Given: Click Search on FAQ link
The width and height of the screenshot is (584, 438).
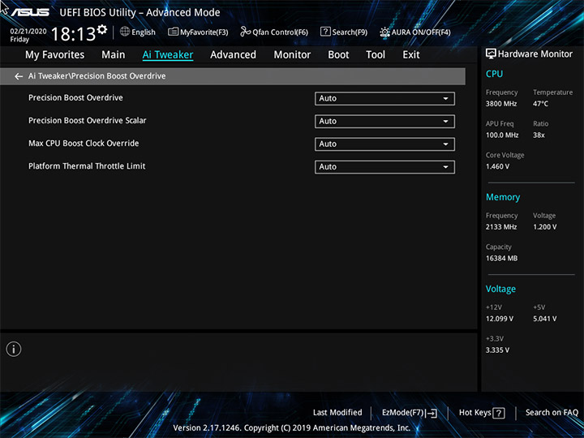Looking at the screenshot, I should point(552,412).
